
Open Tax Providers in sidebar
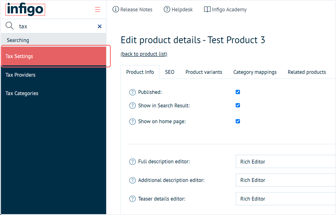click(x=53, y=75)
